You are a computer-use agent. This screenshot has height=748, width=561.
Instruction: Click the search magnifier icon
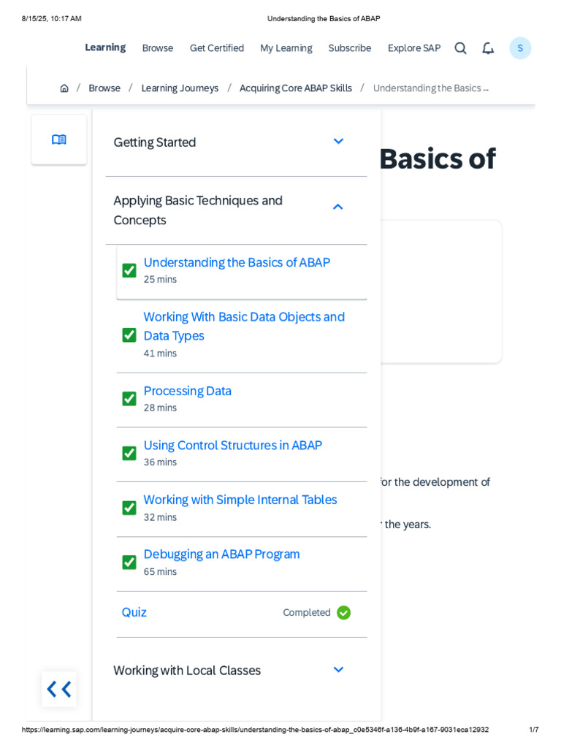pos(460,48)
